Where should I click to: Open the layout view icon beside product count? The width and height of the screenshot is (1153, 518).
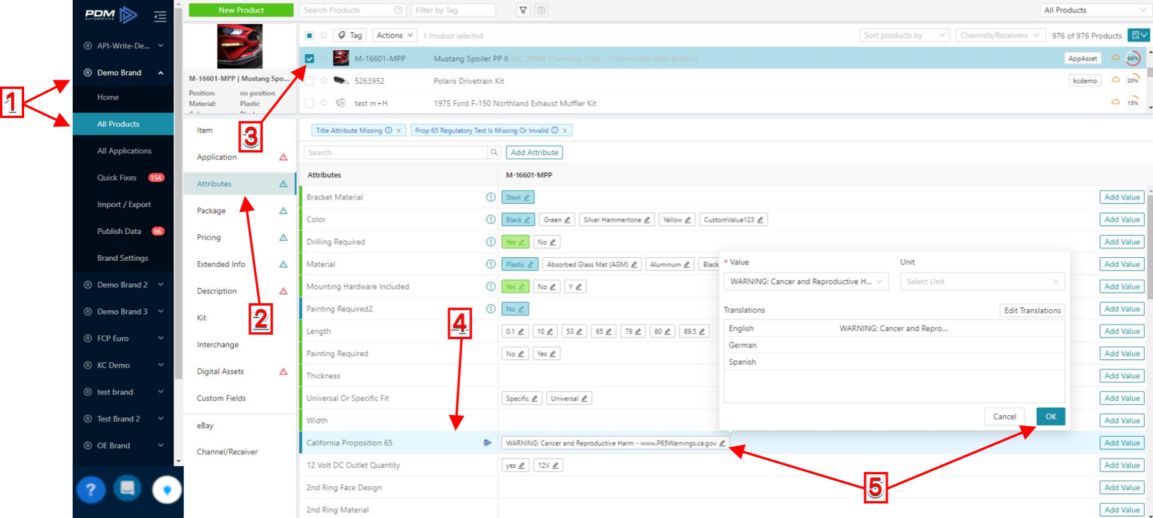[x=1139, y=35]
